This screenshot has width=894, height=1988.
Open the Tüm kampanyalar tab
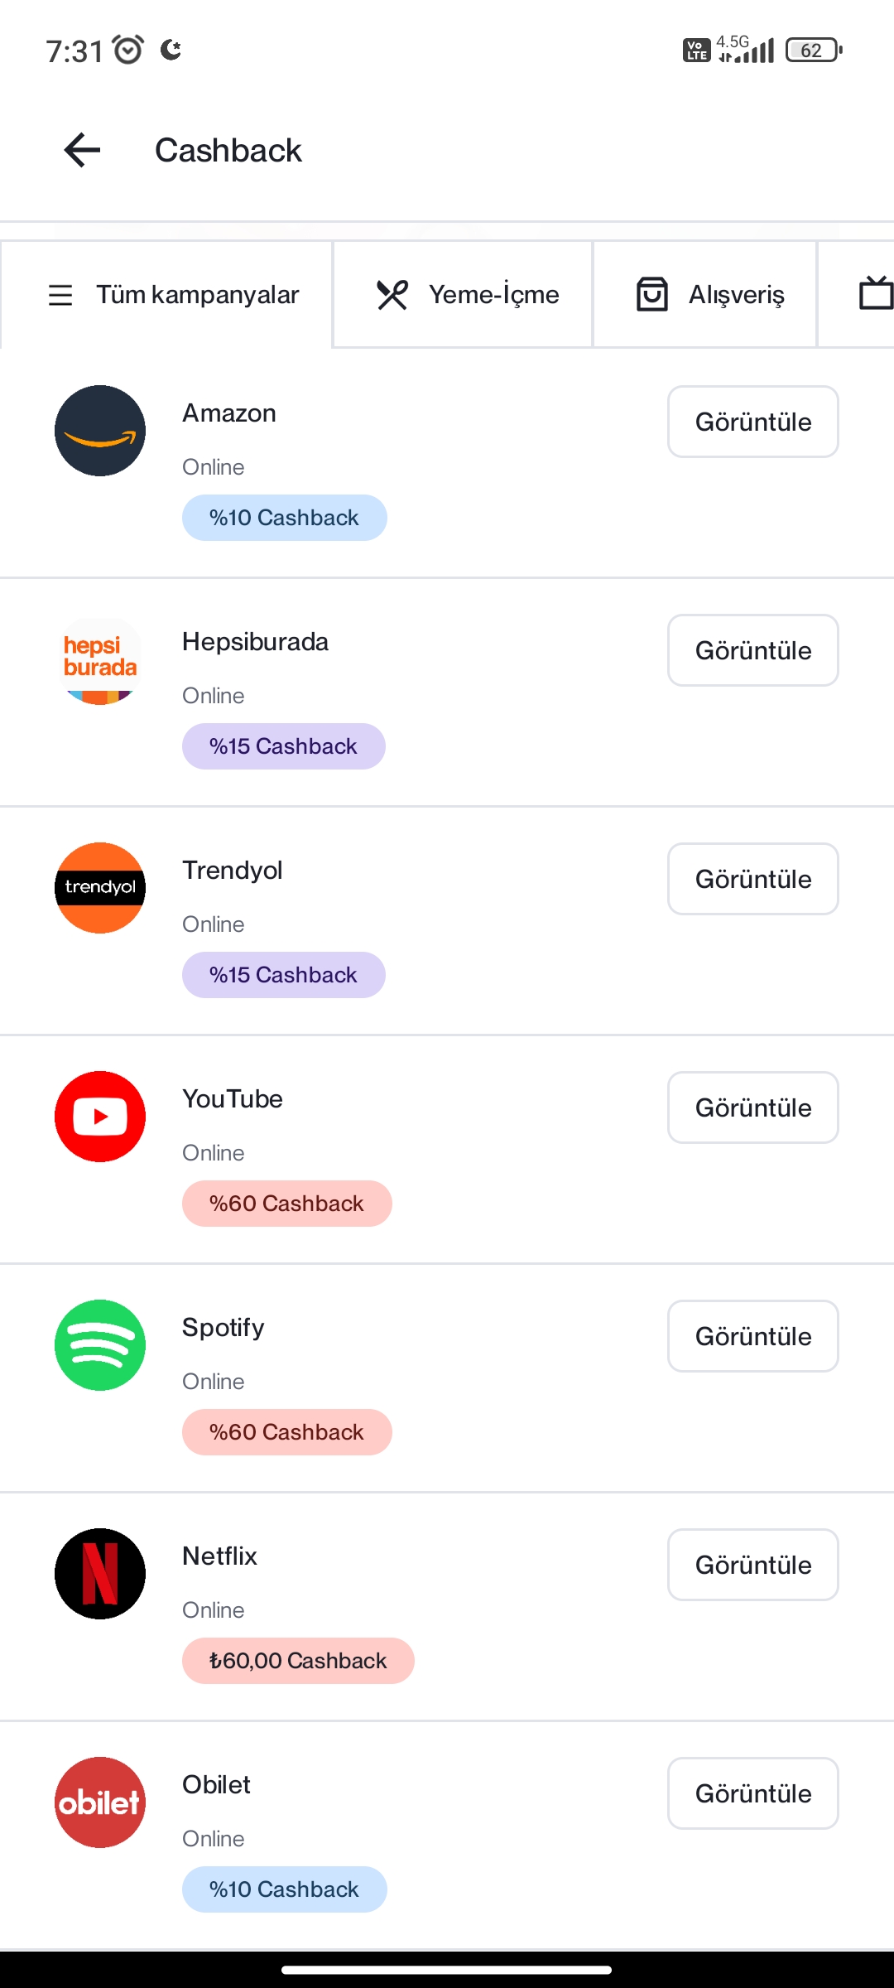[174, 295]
